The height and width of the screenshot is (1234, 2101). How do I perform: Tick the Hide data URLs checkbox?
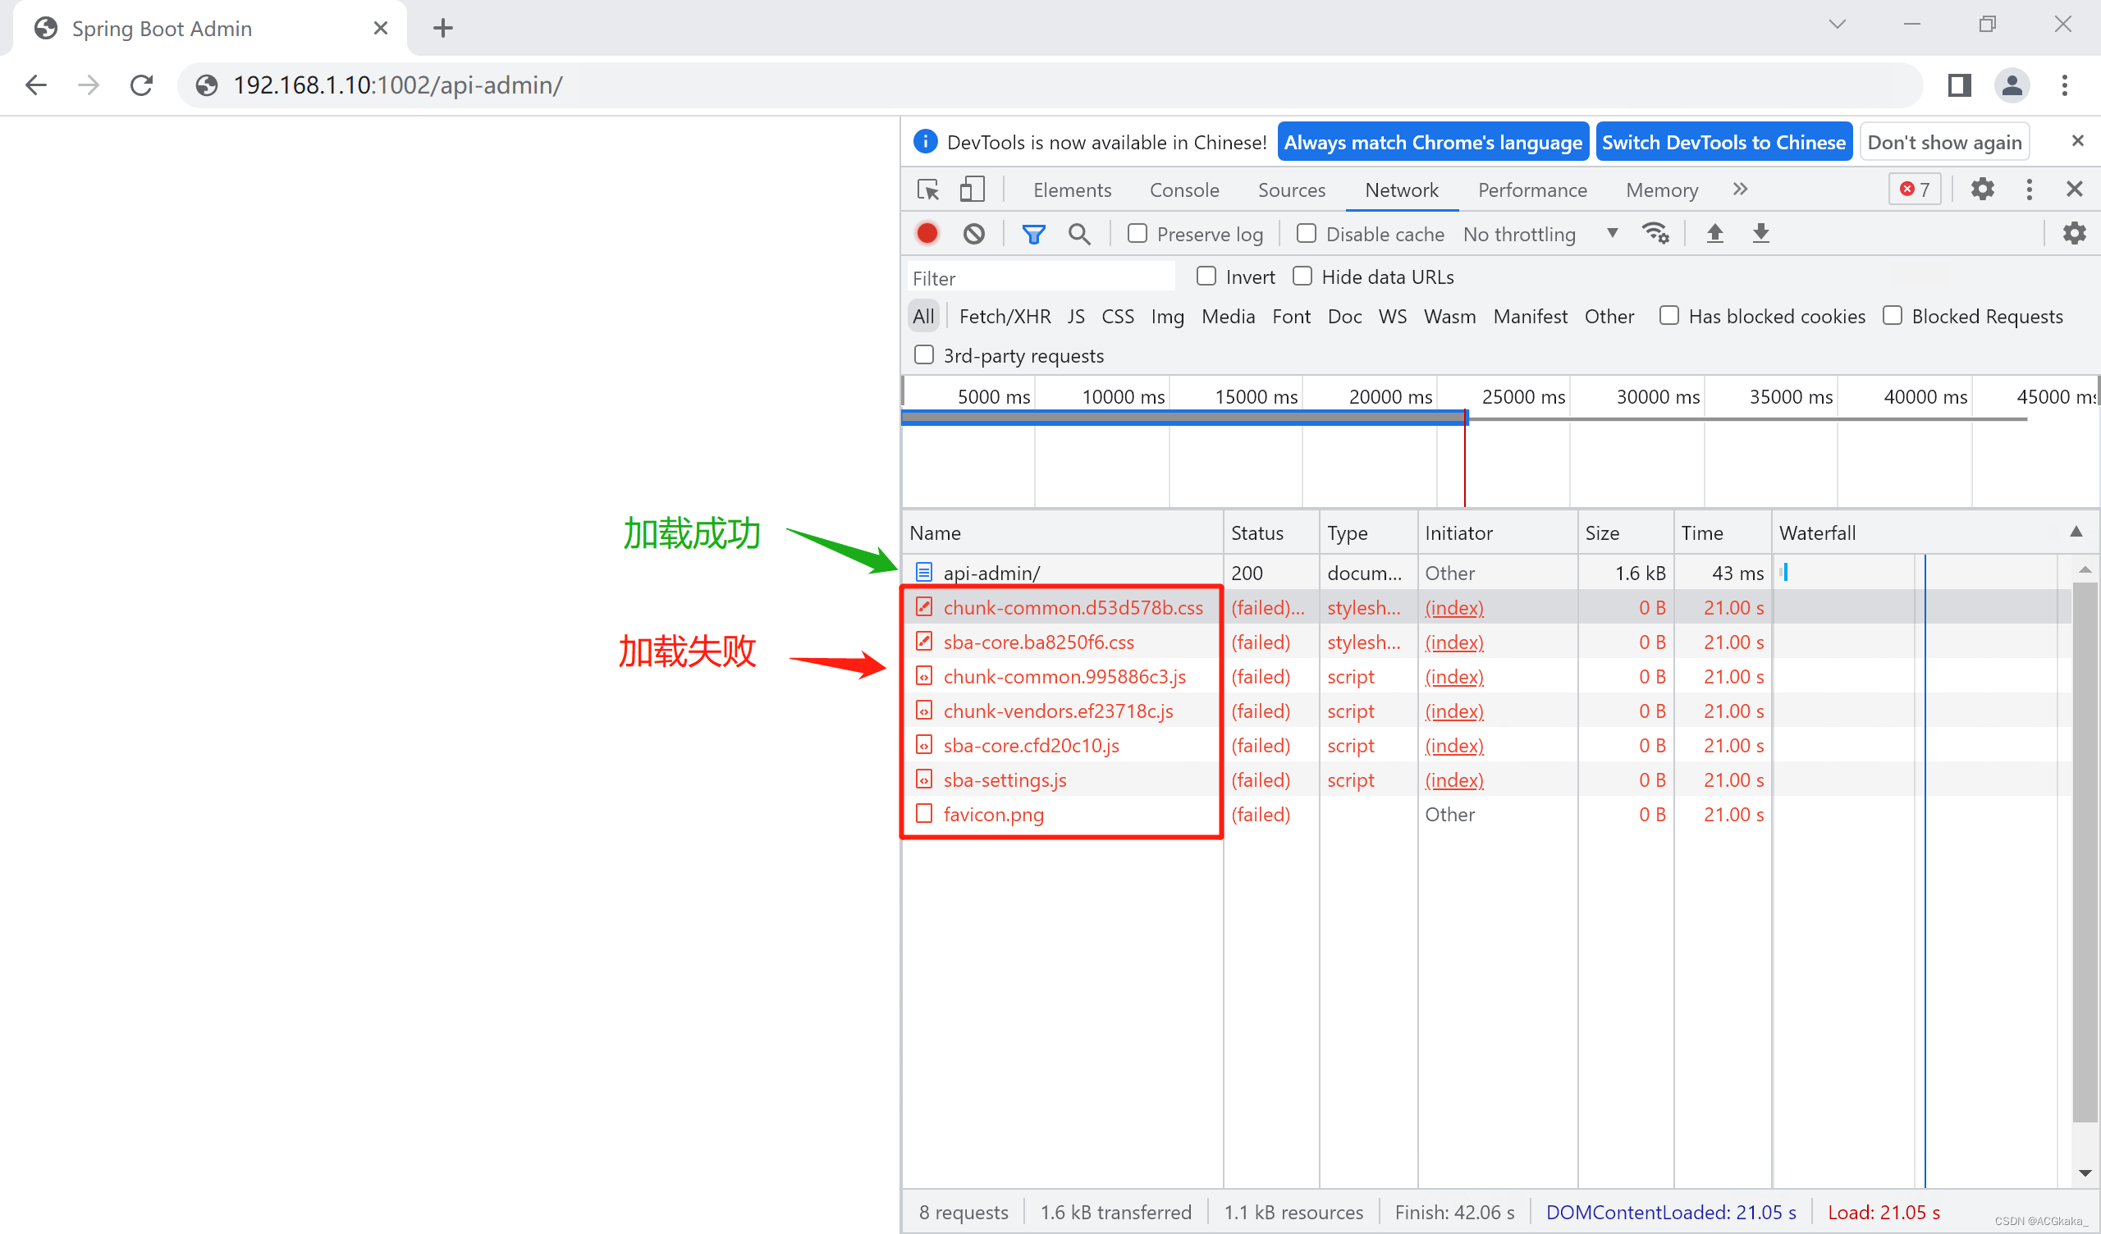(1302, 276)
